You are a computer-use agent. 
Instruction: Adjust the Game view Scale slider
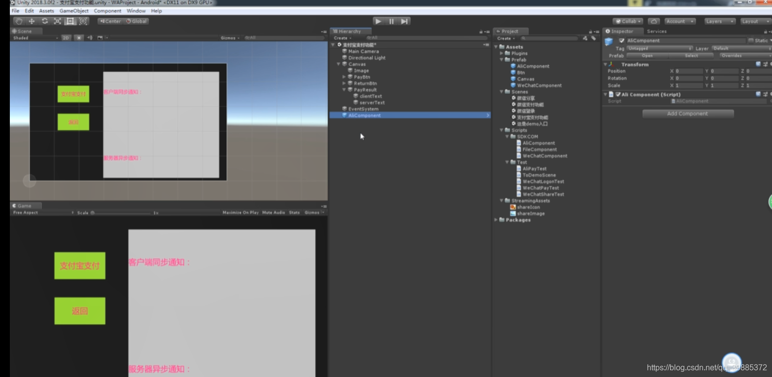121,213
